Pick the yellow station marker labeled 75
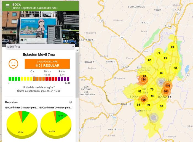Viewport: 193px width, 142px height. 159,53
